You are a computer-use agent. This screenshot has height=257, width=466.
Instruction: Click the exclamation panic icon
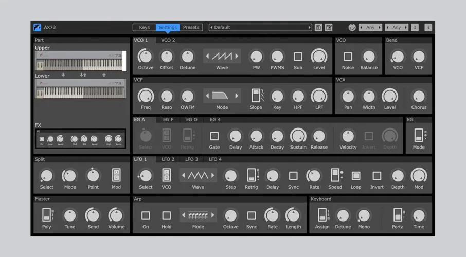(x=415, y=28)
